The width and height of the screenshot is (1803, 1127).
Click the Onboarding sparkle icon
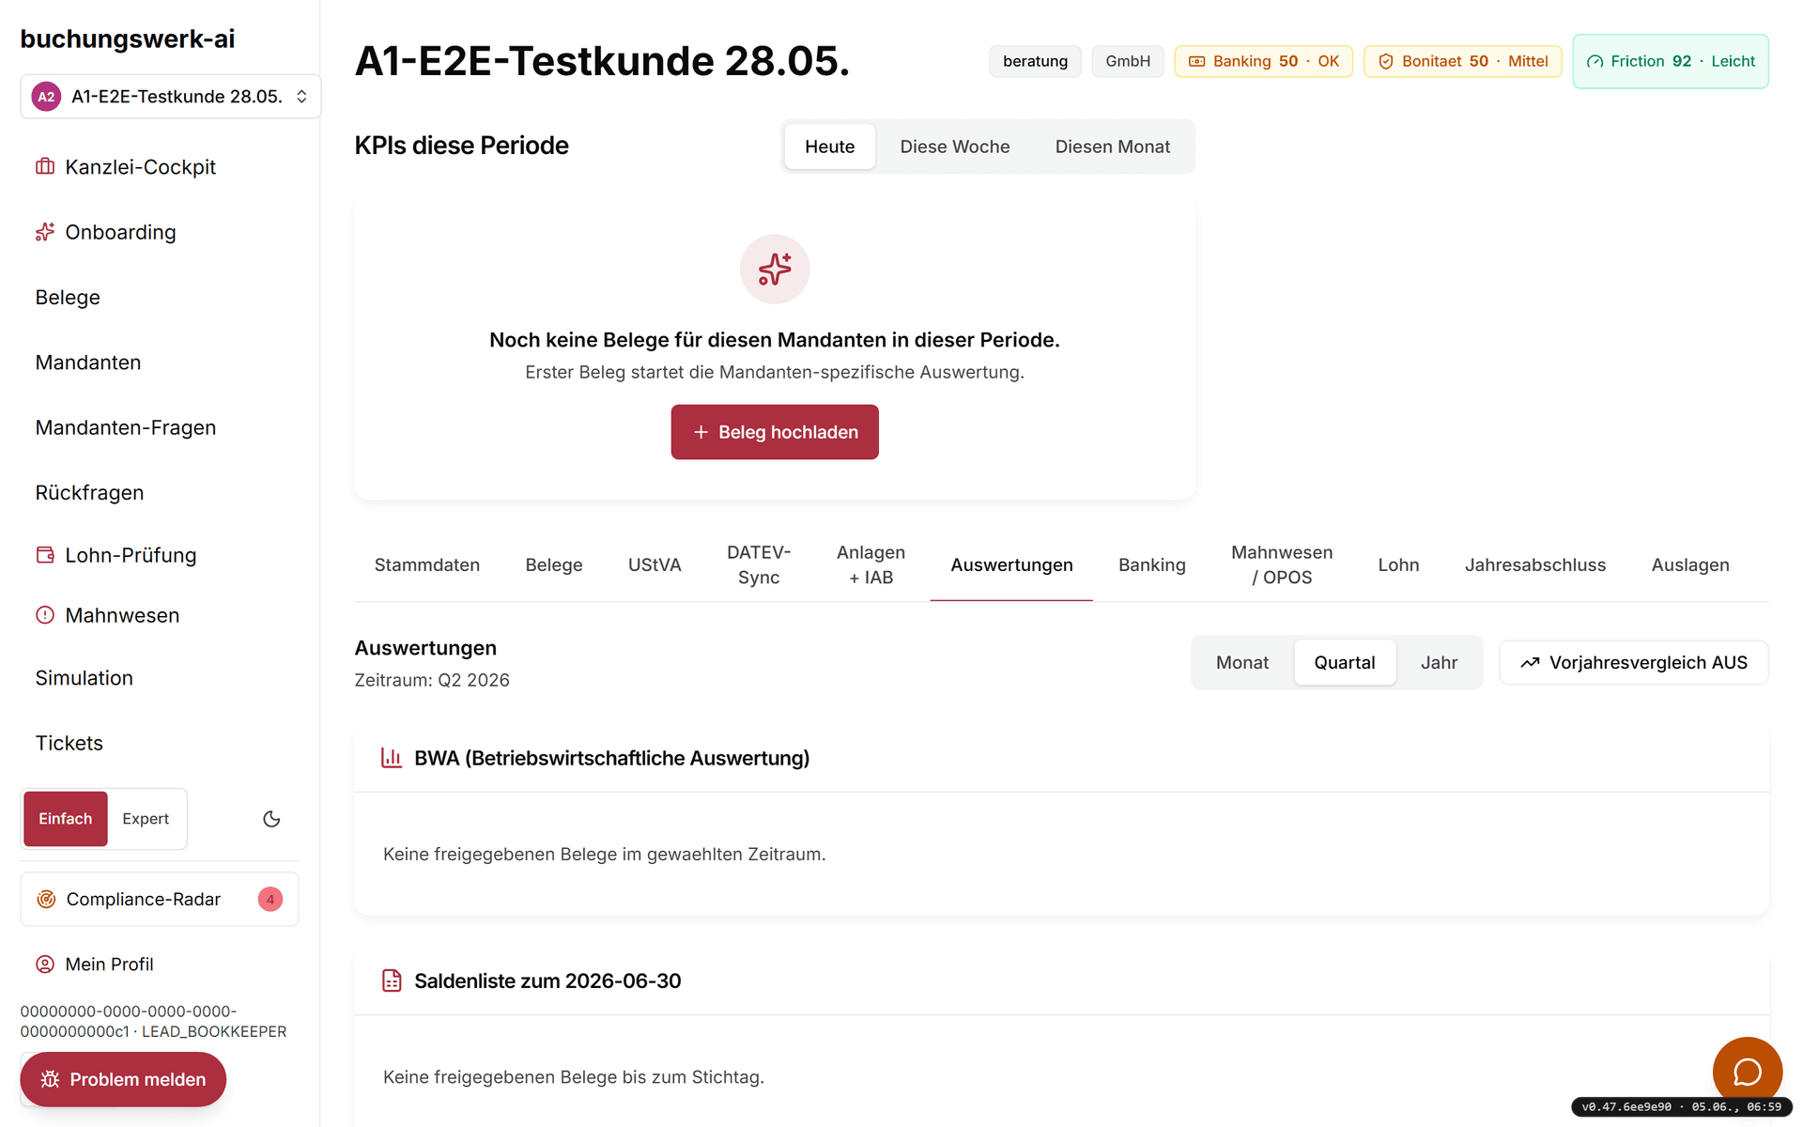45,232
